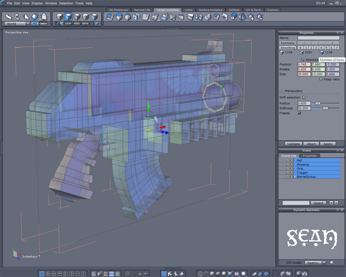This screenshot has width=346, height=277.
Task: Click the camera snapshot icon in bottom bar
Action: [x=305, y=274]
